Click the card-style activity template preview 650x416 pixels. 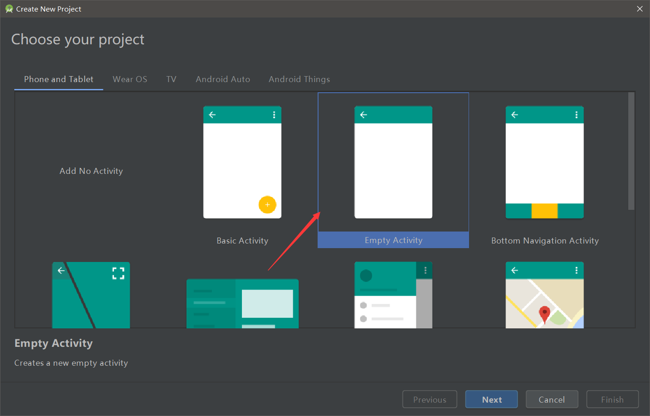(x=393, y=295)
